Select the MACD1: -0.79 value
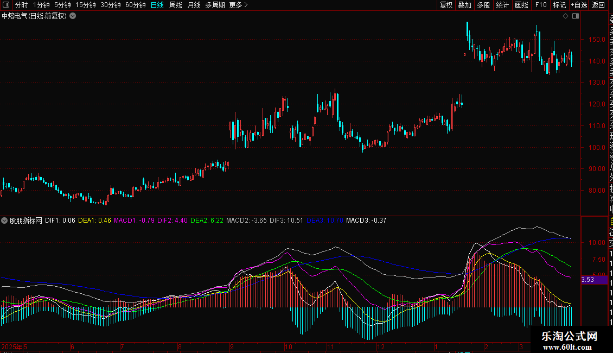This screenshot has width=613, height=353. pyautogui.click(x=134, y=220)
